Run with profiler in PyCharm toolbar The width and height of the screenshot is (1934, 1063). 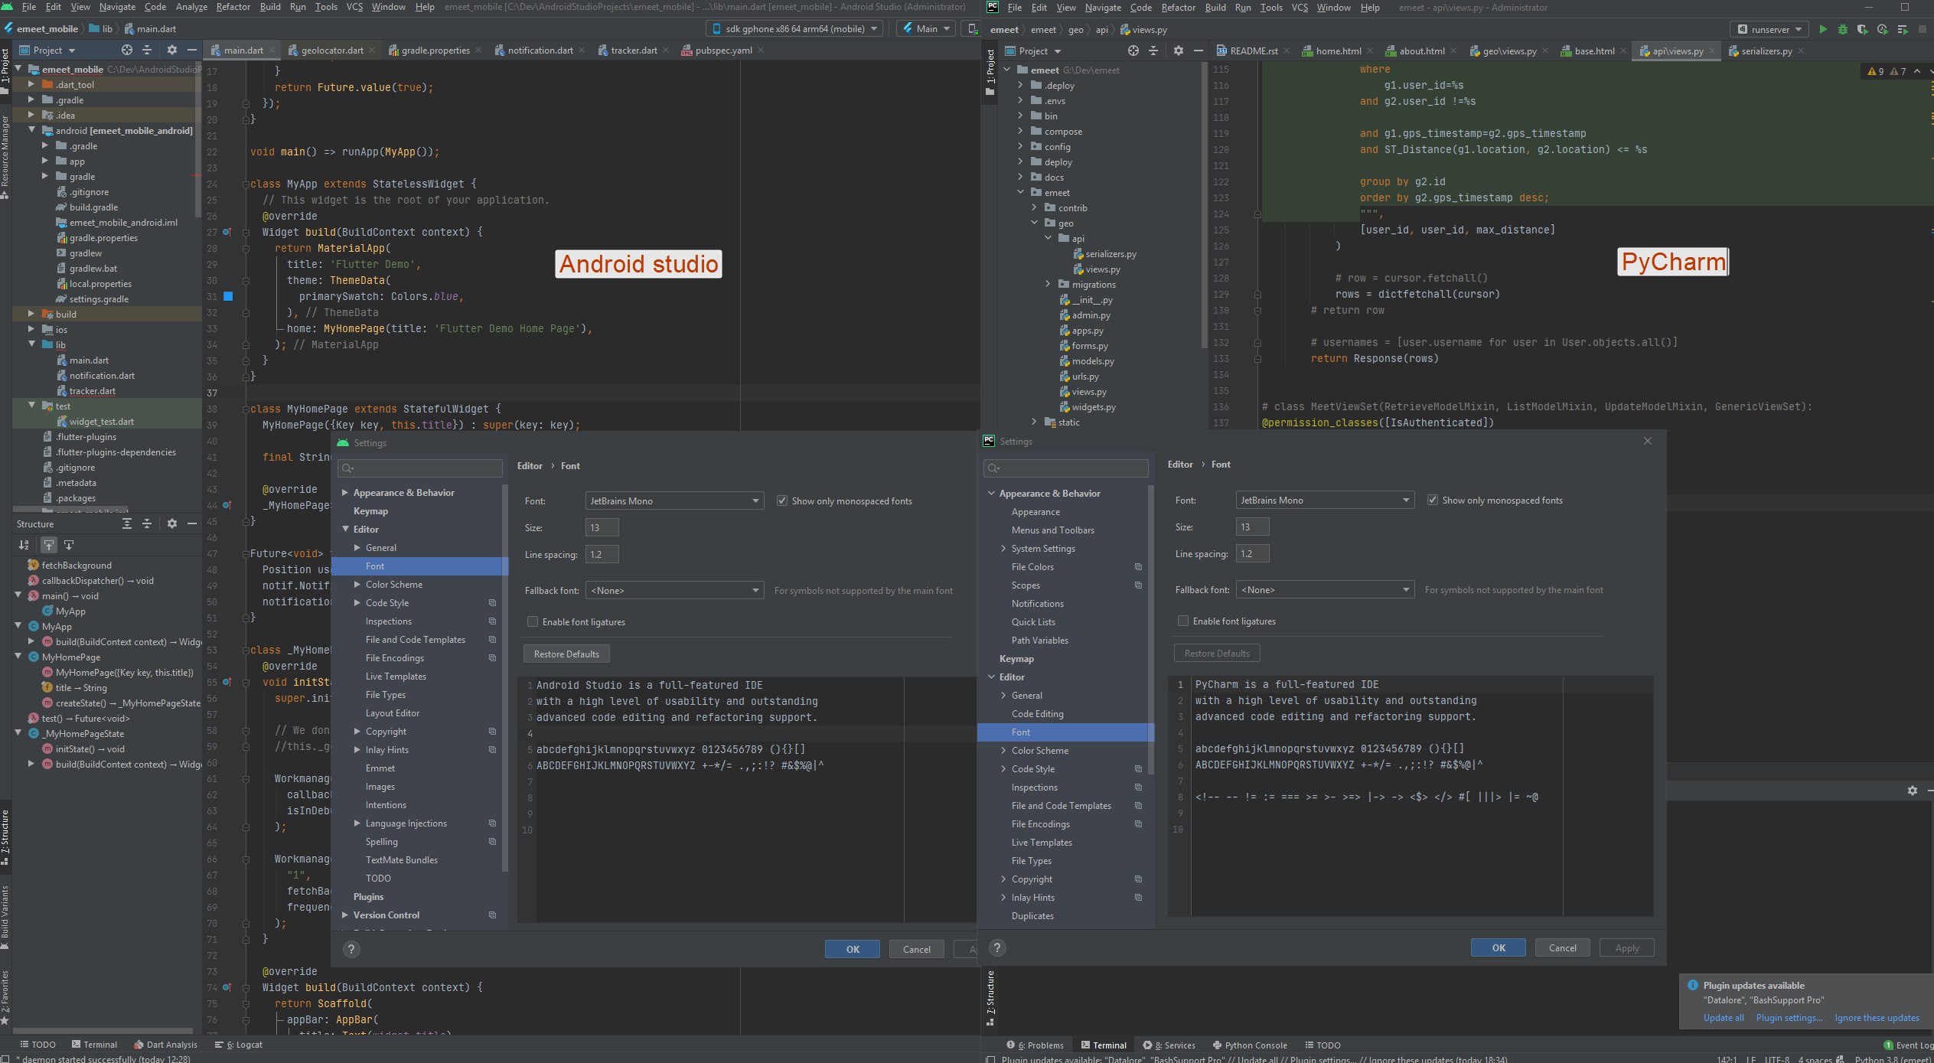coord(1883,29)
